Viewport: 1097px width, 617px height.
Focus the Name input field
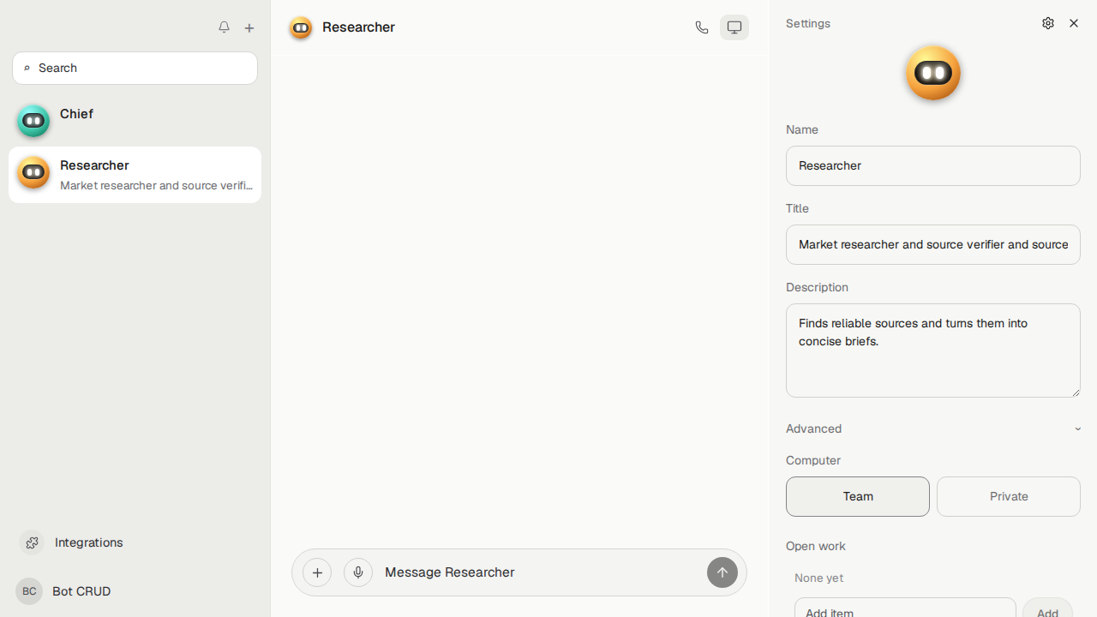click(x=933, y=165)
